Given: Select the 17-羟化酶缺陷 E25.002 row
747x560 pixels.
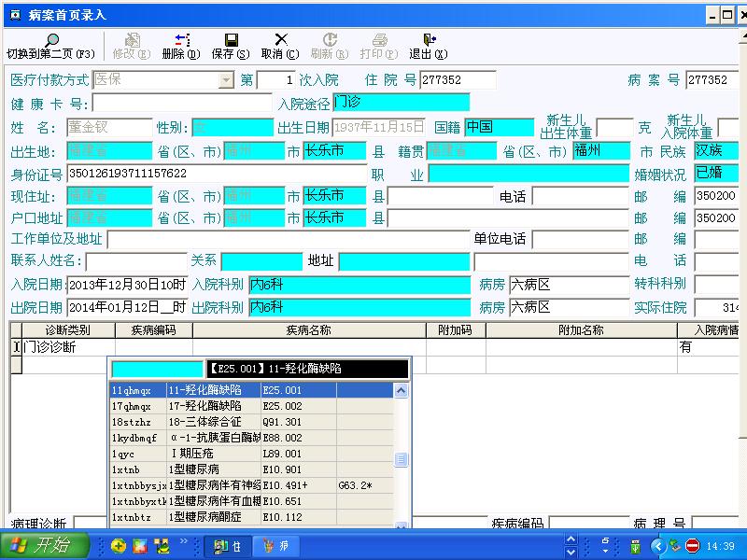Looking at the screenshot, I should 251,406.
